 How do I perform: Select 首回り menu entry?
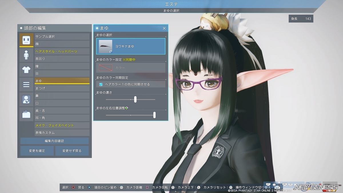[62, 59]
